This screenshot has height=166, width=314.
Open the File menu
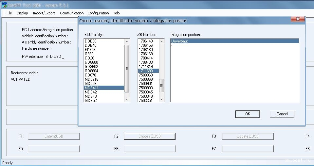pyautogui.click(x=9, y=13)
